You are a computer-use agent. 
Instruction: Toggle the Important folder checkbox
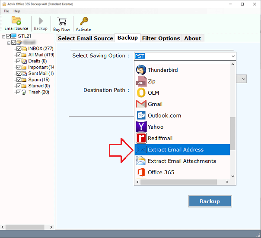[19, 67]
